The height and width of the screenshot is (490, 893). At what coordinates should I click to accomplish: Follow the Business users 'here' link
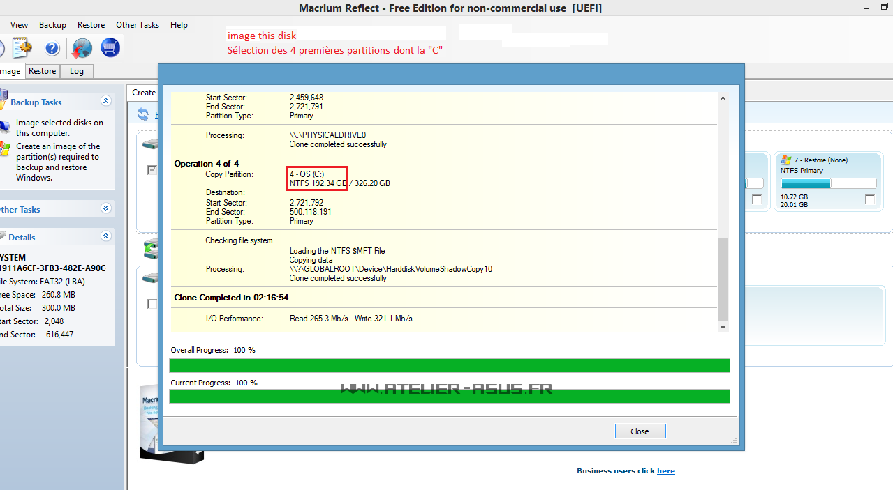665,470
